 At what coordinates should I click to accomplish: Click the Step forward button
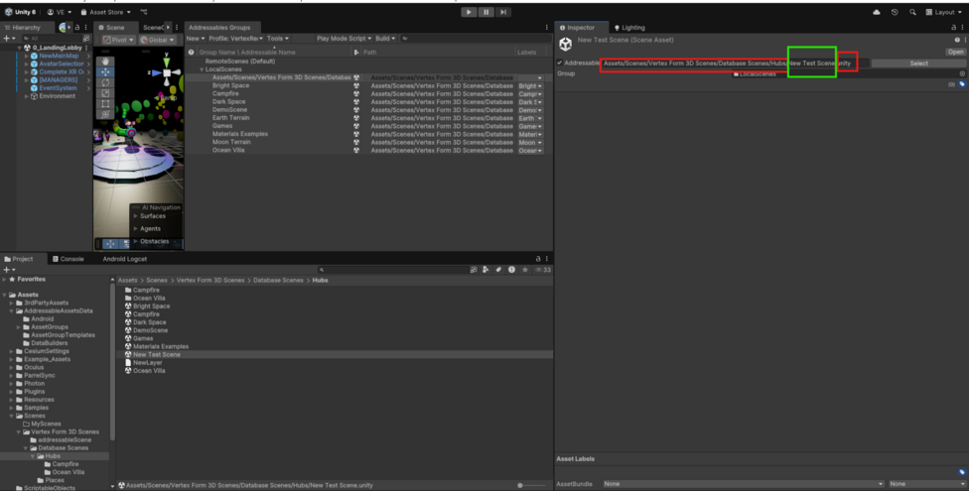(504, 12)
